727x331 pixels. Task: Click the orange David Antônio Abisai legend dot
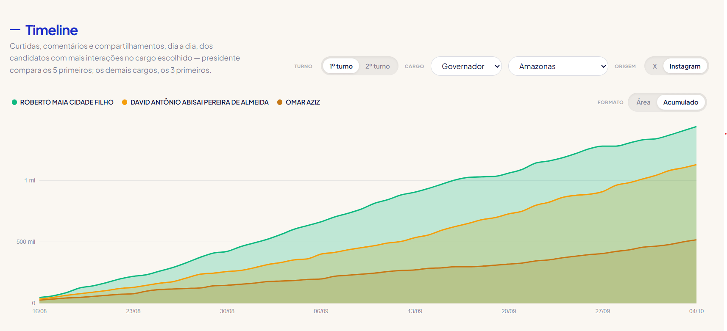[x=125, y=102]
